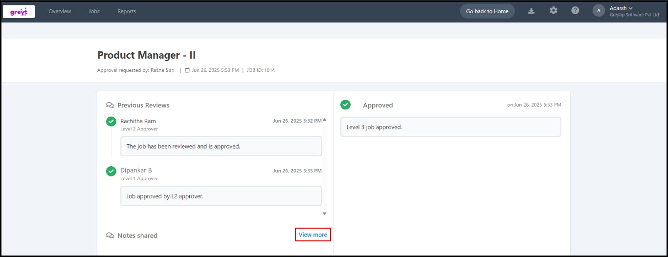
Task: Click the View more link
Action: 313,235
